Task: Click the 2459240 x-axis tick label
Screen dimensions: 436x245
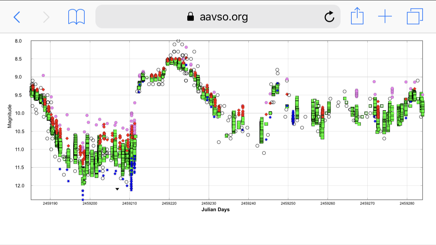Action: (248, 204)
